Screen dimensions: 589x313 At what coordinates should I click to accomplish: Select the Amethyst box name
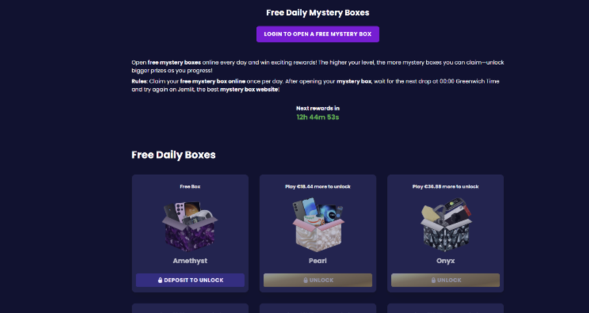190,261
